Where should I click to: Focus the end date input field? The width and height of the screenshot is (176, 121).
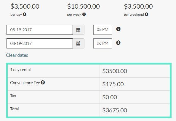(40, 43)
